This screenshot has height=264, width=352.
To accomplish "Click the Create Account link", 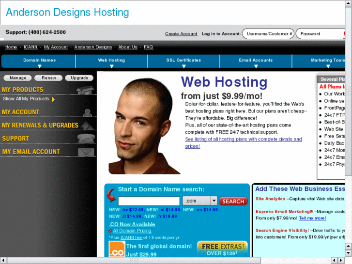I will coord(181,34).
